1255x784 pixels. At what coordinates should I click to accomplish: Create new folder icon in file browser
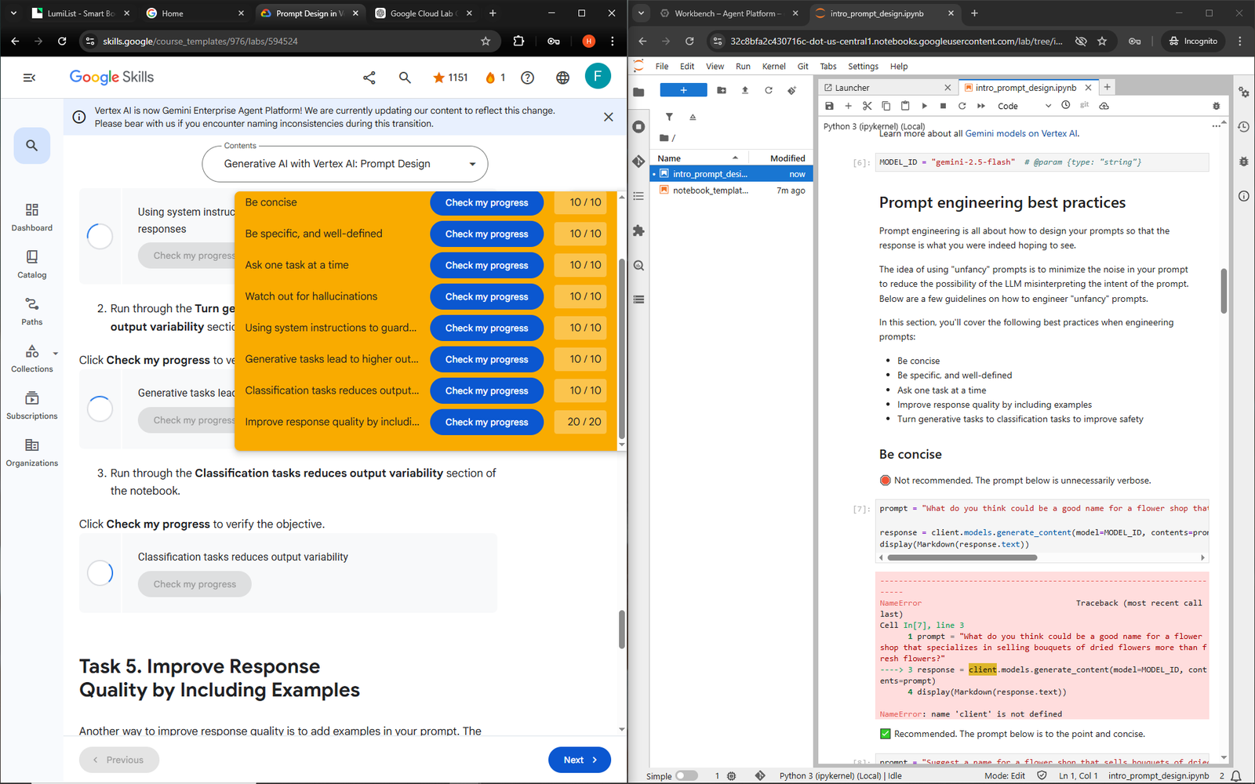(x=722, y=90)
